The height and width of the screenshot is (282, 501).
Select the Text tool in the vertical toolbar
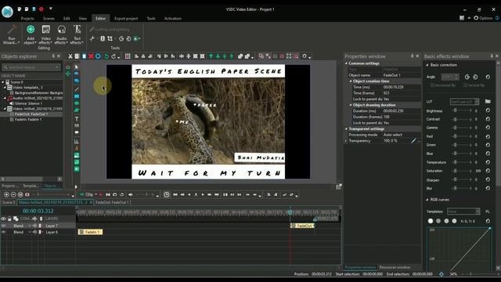click(x=77, y=118)
